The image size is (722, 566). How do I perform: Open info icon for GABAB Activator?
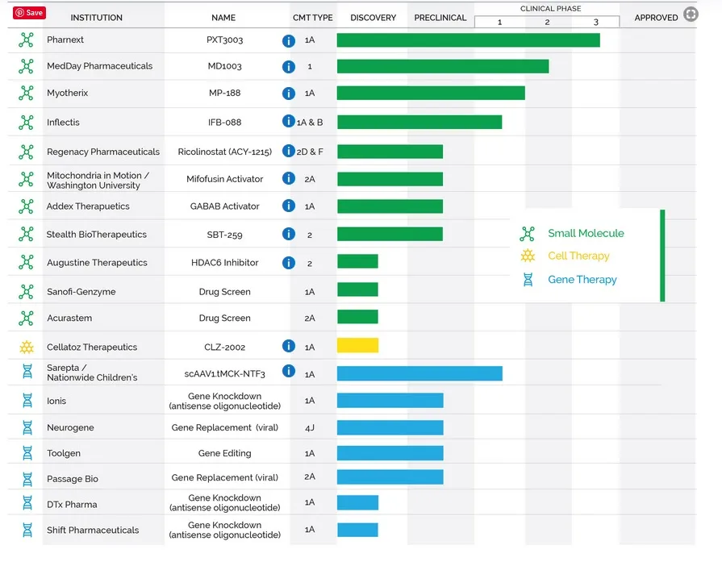coord(288,206)
